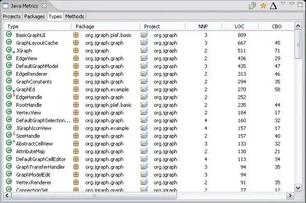Select the GraphTransferHandler type name
This screenshot has width=306, height=203.
coord(40,167)
